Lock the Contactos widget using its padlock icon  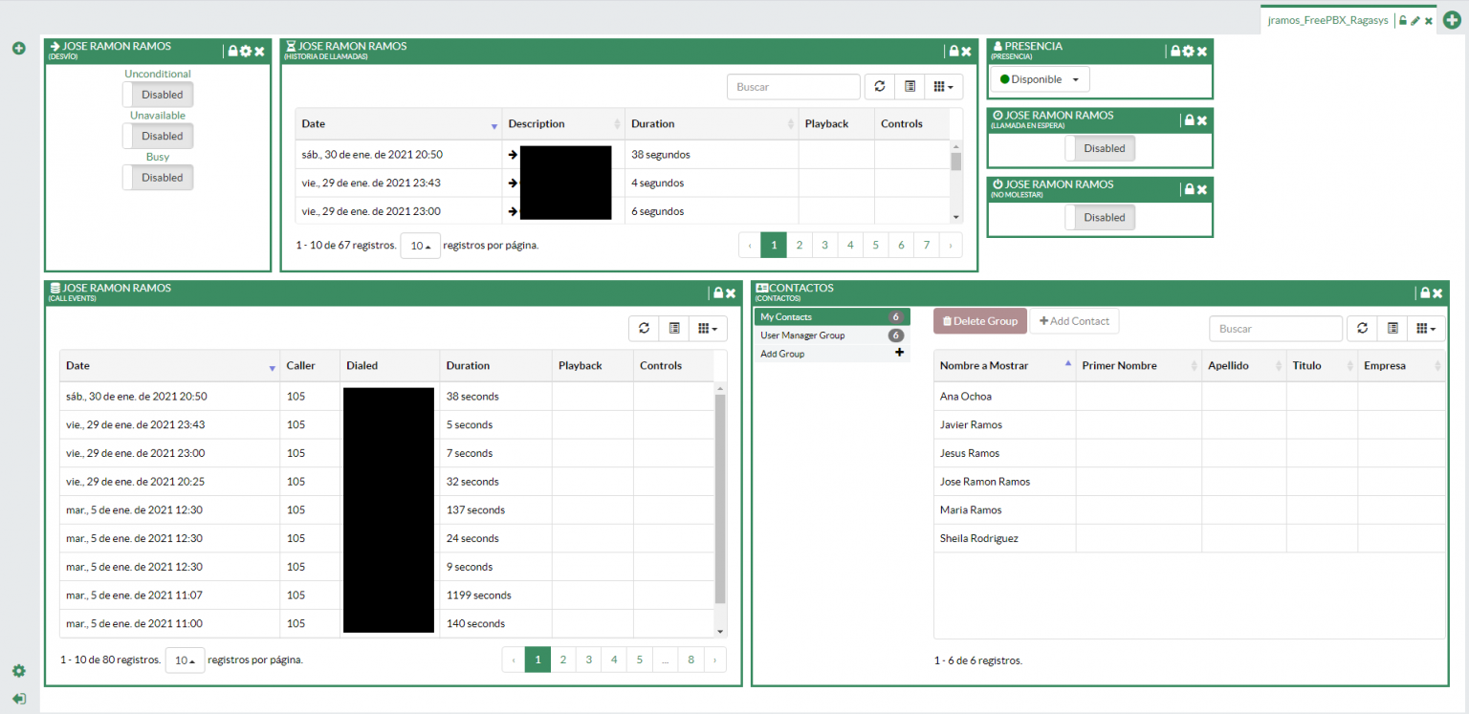pyautogui.click(x=1424, y=293)
